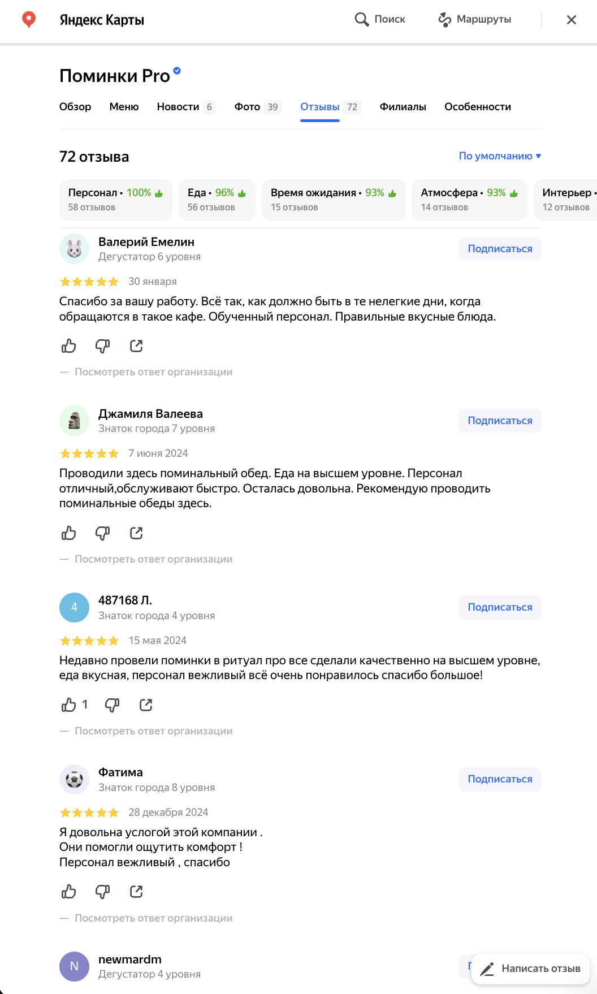Open the Поиск search
The image size is (597, 994).
click(x=380, y=20)
